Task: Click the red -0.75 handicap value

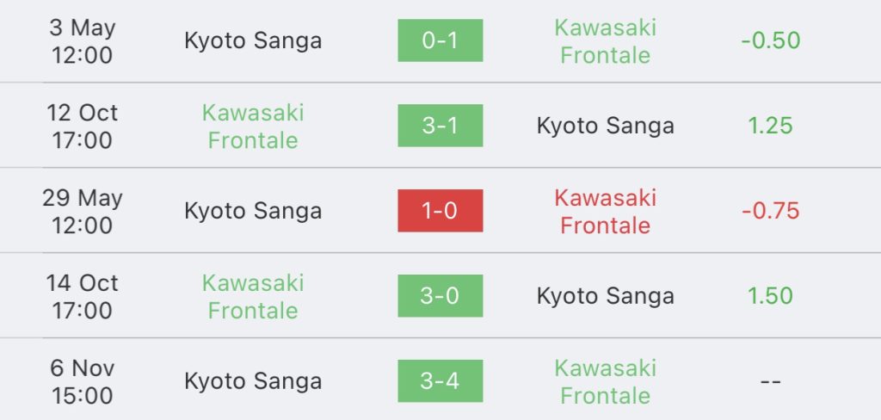Action: (770, 211)
